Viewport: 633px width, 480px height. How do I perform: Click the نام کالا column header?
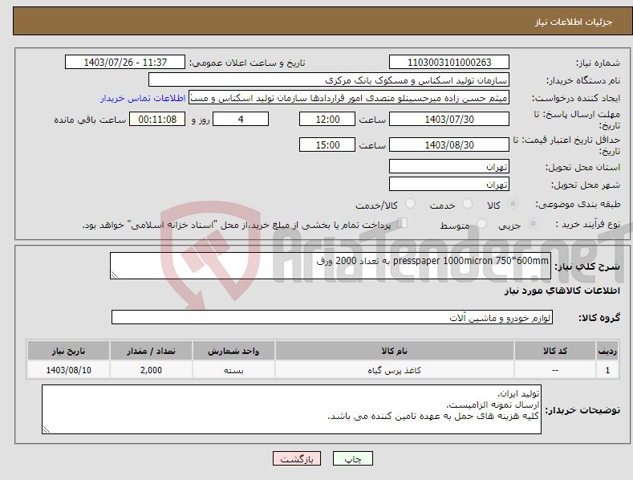(x=395, y=351)
